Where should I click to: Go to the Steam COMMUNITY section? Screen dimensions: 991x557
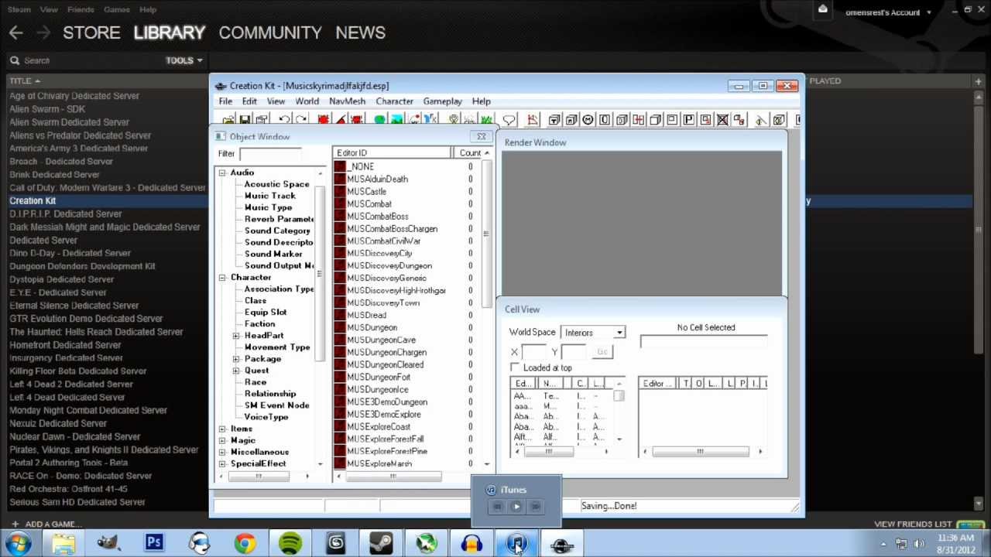270,32
